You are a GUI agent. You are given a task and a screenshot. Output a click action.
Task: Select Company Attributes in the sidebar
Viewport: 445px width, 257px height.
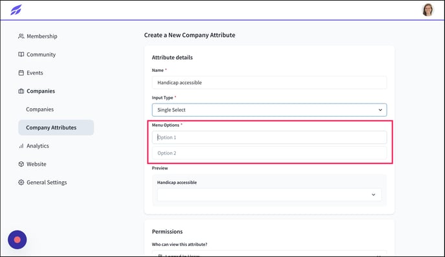click(56, 128)
